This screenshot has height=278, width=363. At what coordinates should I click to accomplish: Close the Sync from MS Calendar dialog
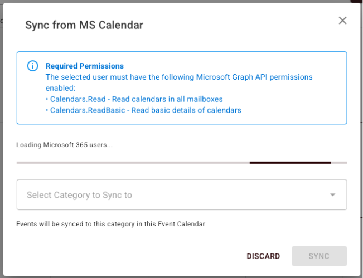342,21
